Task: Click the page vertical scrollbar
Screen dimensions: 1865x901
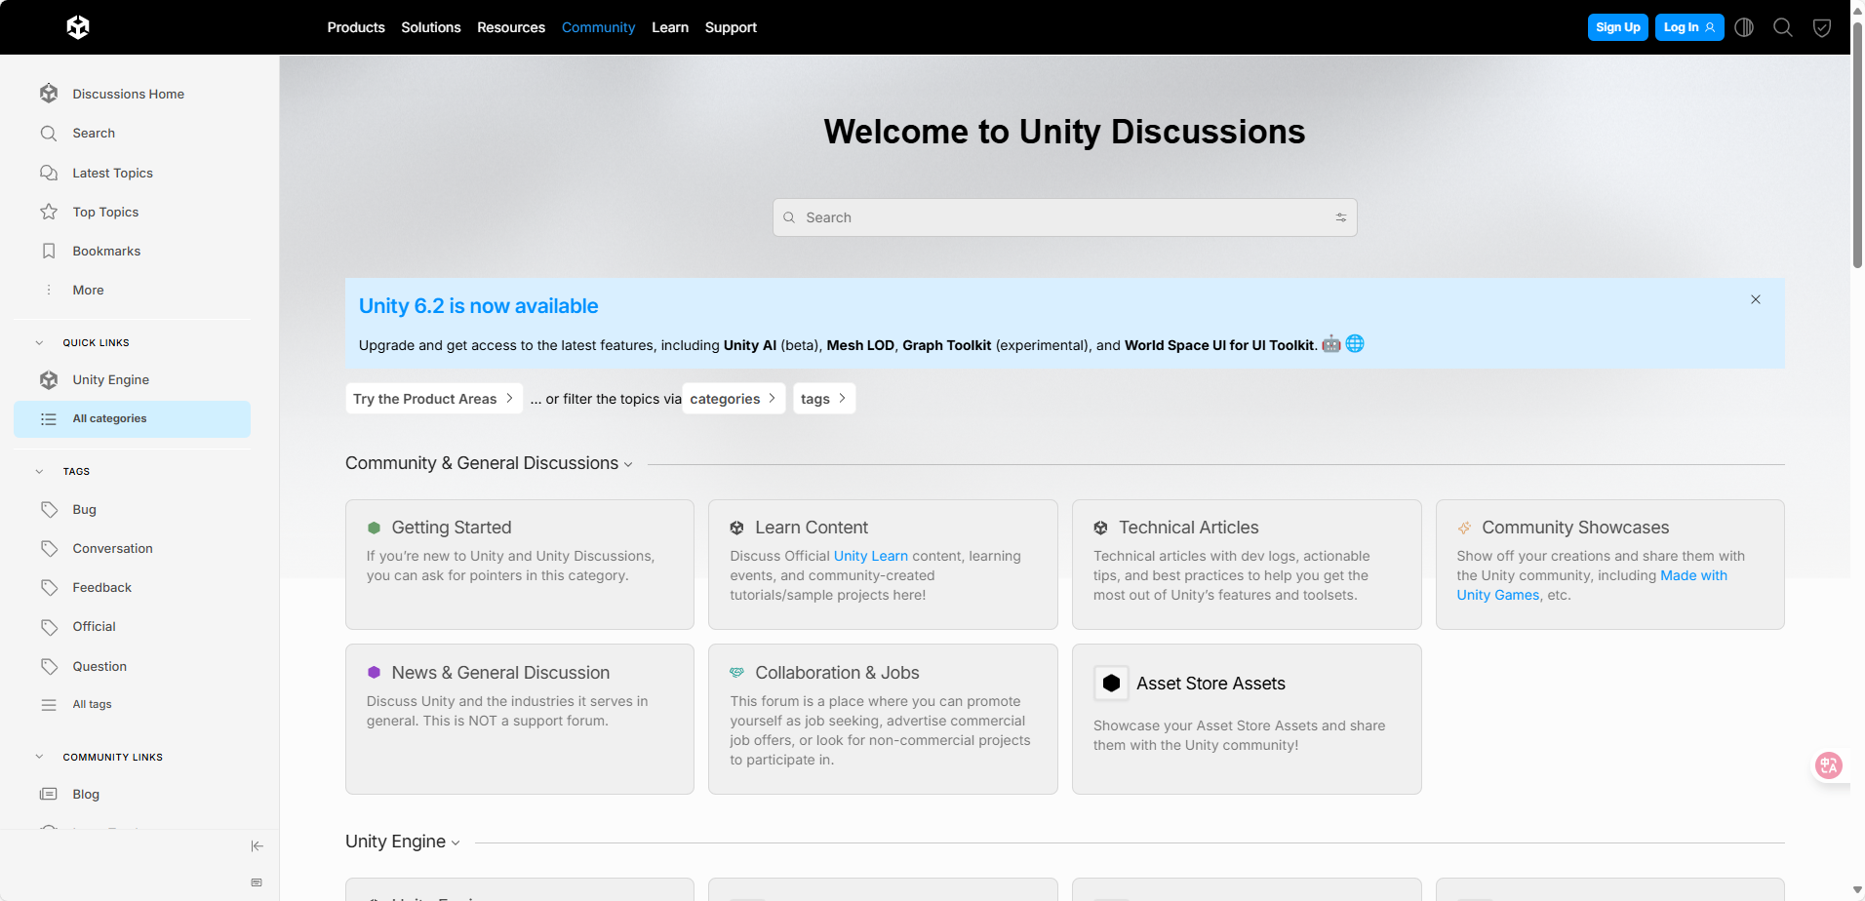Action: [1857, 146]
